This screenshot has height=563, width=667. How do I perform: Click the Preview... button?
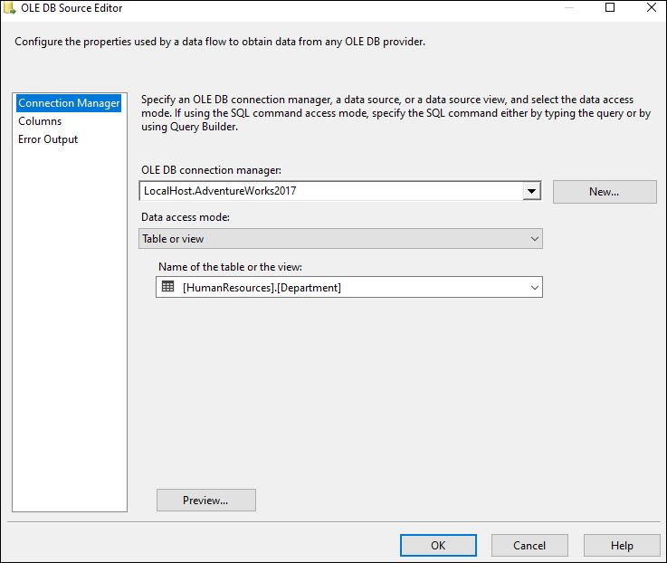[x=205, y=501]
